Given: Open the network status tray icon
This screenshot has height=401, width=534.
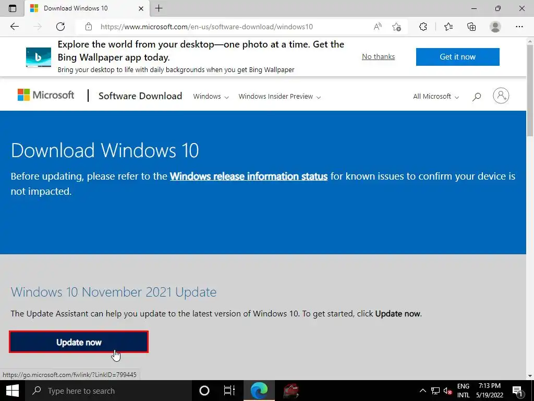Looking at the screenshot, I should pyautogui.click(x=435, y=391).
